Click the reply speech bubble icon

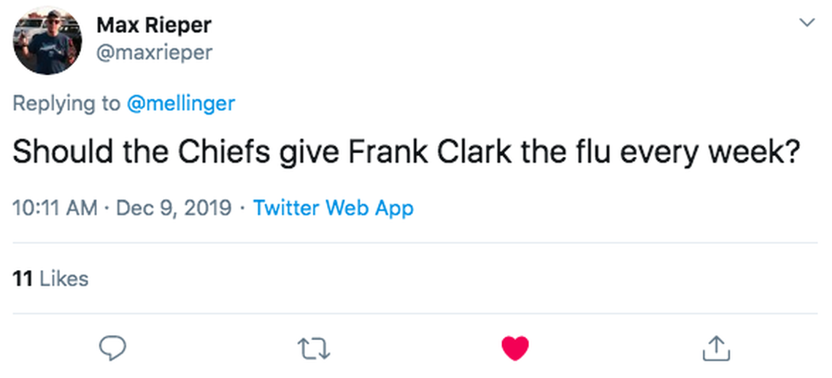(113, 348)
